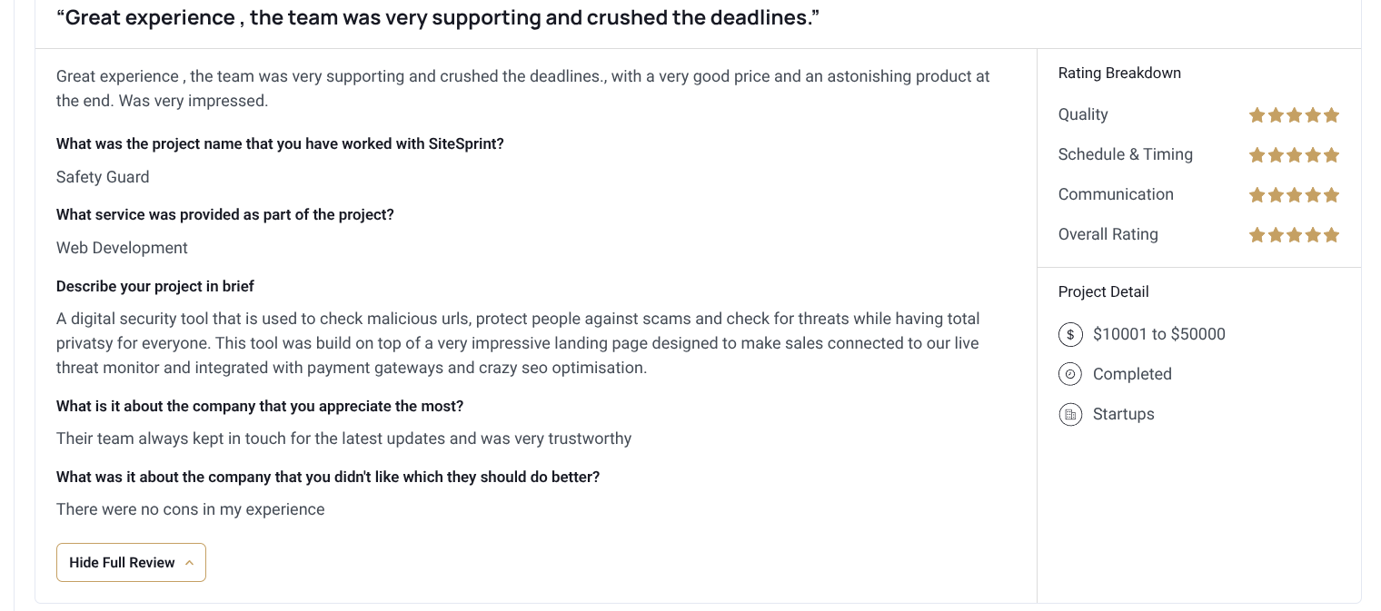Image resolution: width=1381 pixels, height=611 pixels.
Task: Click the Startups company-size building icon
Action: [x=1070, y=414]
